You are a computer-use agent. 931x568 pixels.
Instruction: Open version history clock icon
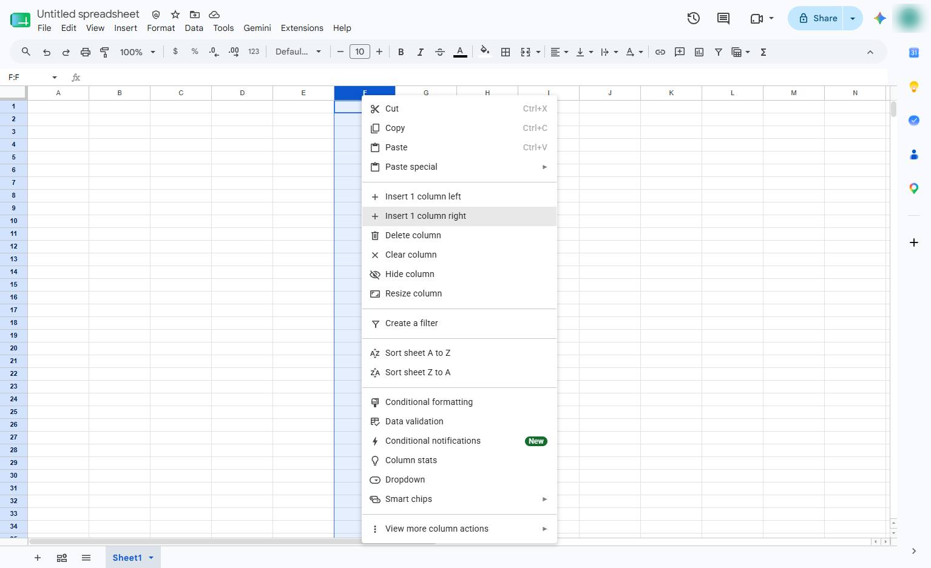(694, 18)
